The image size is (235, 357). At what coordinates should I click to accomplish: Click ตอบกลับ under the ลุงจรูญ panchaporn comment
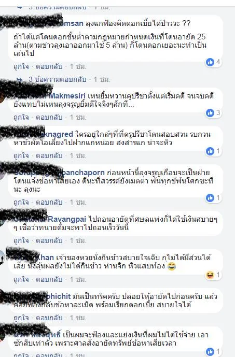click(49, 202)
